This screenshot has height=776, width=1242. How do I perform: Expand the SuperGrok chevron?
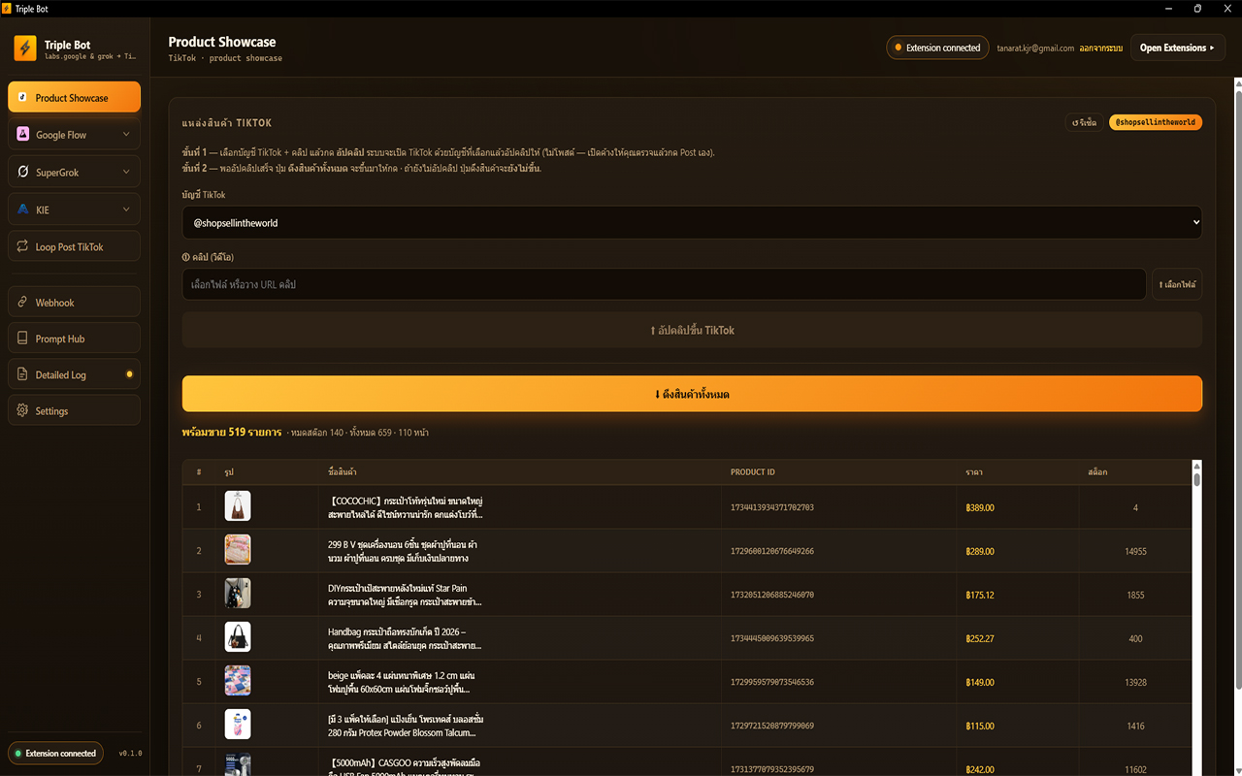click(126, 172)
